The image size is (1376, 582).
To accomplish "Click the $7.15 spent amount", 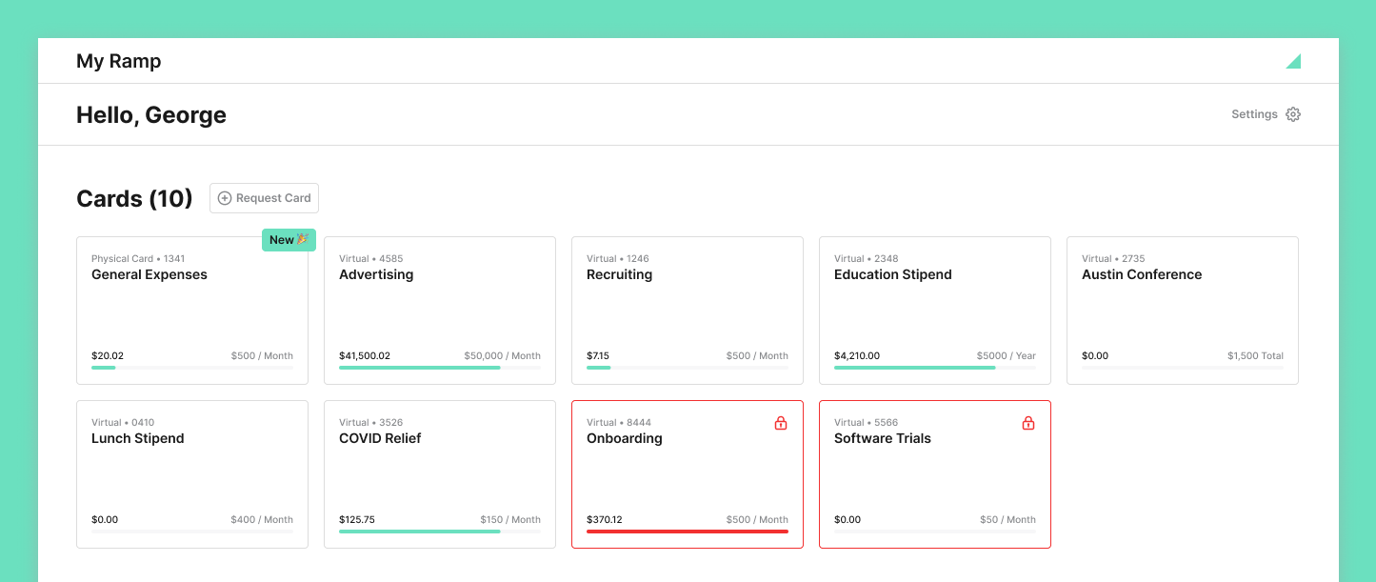I will 598,355.
